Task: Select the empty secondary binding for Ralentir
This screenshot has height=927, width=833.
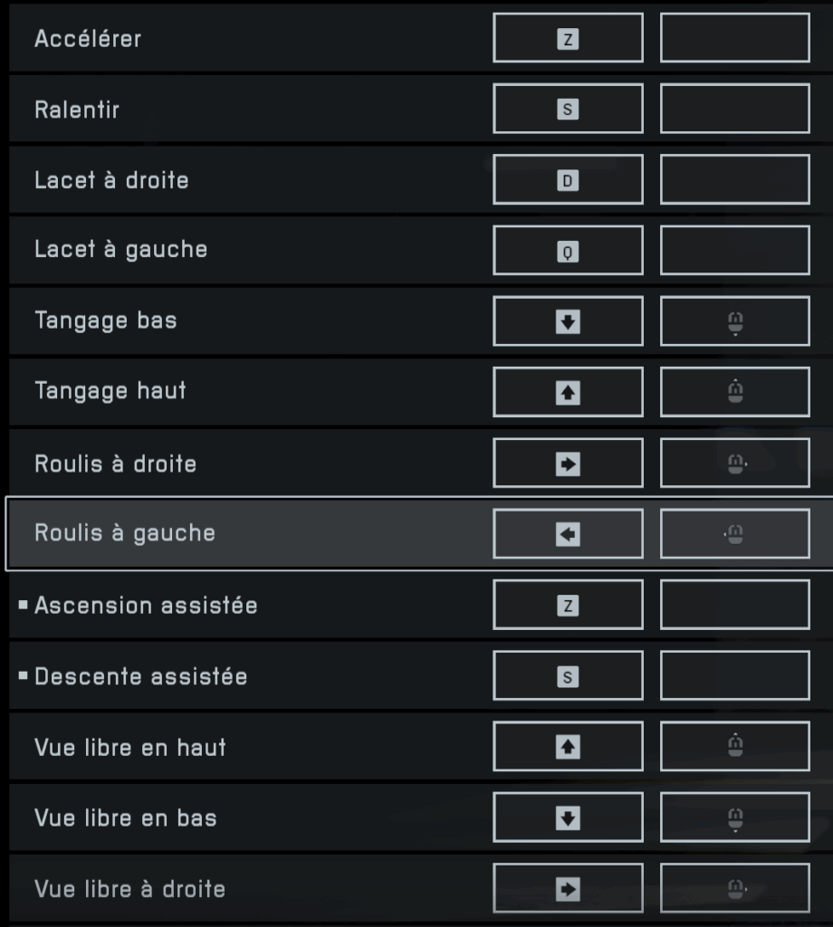Action: 734,110
